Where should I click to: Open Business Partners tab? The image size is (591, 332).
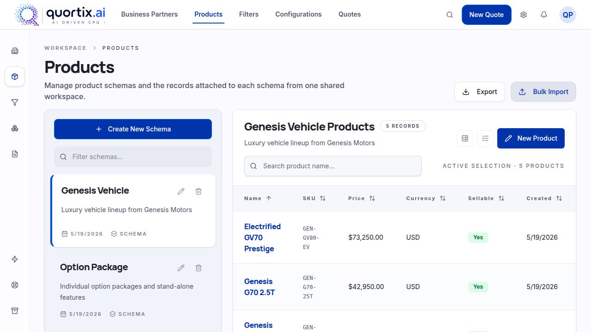click(149, 14)
